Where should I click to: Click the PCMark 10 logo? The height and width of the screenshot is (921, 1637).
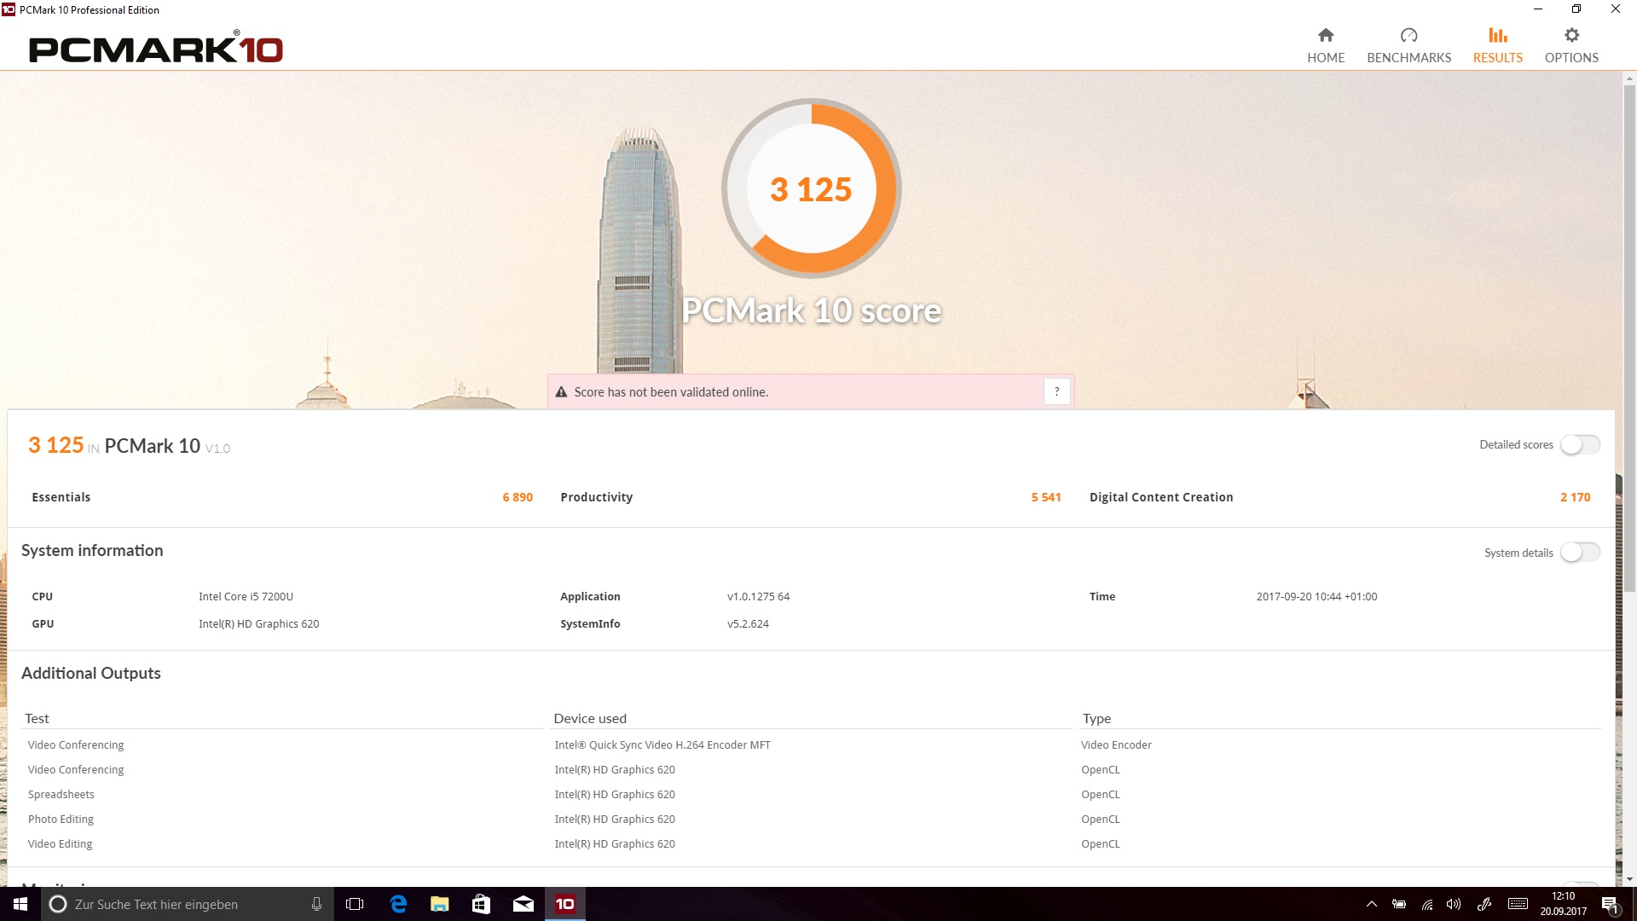pos(156,49)
